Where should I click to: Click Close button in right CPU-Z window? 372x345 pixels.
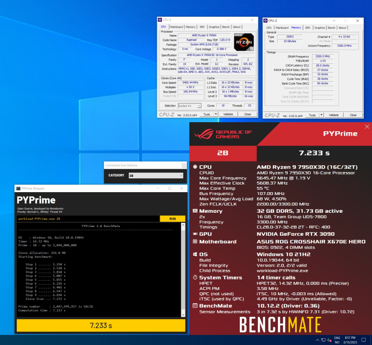point(353,115)
